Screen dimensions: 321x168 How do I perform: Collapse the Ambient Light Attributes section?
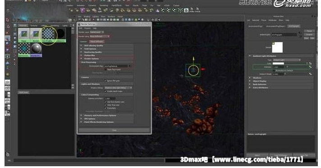(x=281, y=56)
